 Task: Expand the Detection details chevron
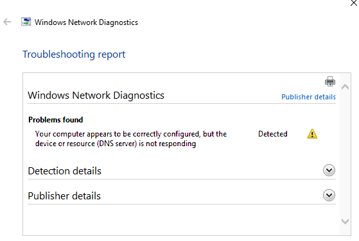tap(329, 170)
